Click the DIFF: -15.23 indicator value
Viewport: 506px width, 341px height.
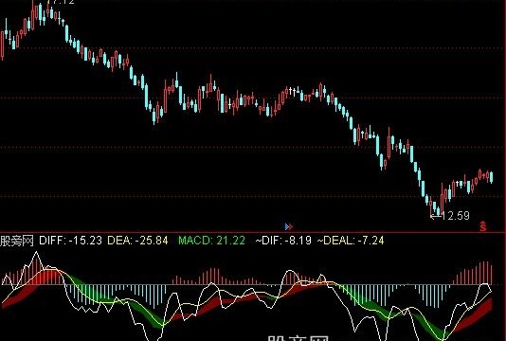[70, 241]
